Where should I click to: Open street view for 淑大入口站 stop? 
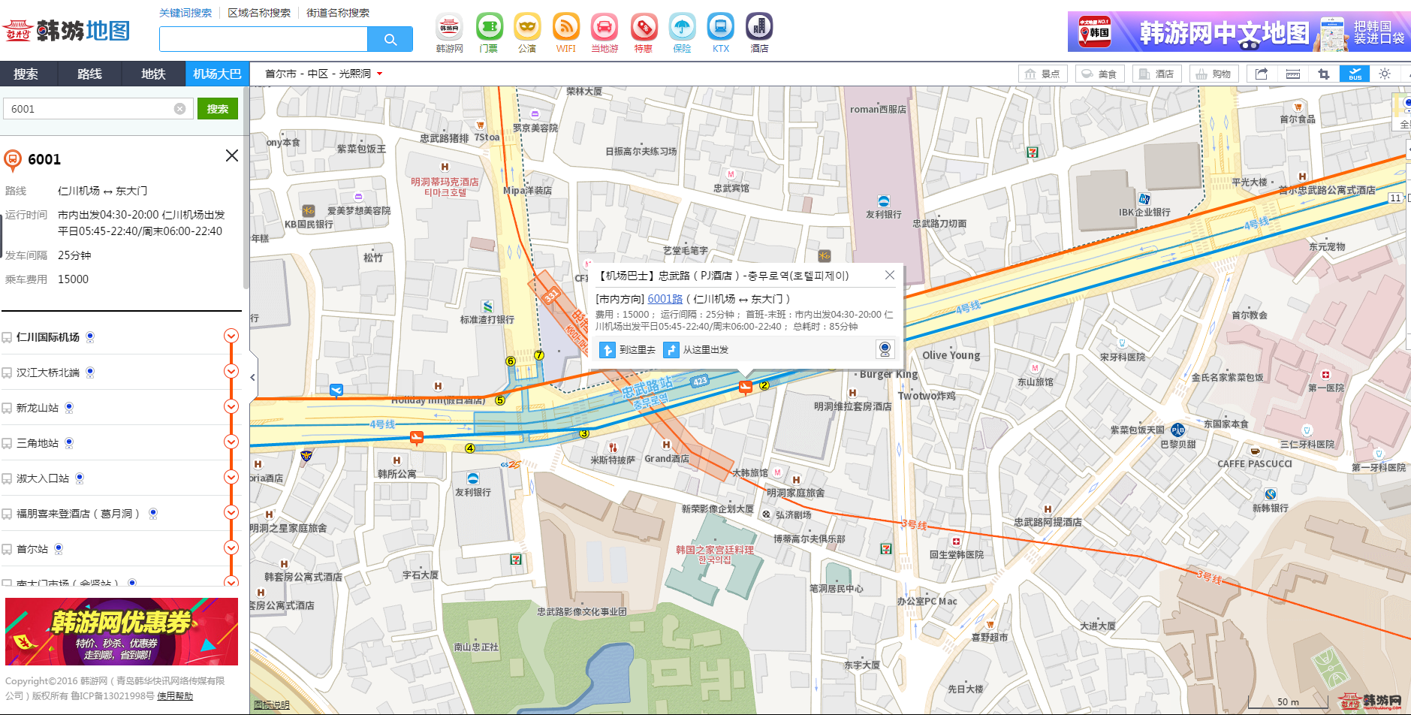80,478
